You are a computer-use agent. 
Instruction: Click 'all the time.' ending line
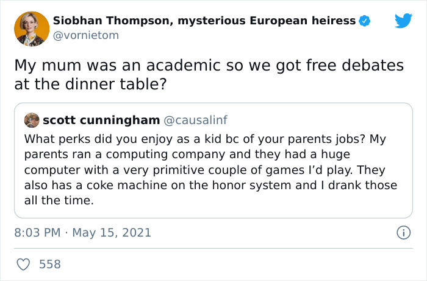(x=59, y=201)
